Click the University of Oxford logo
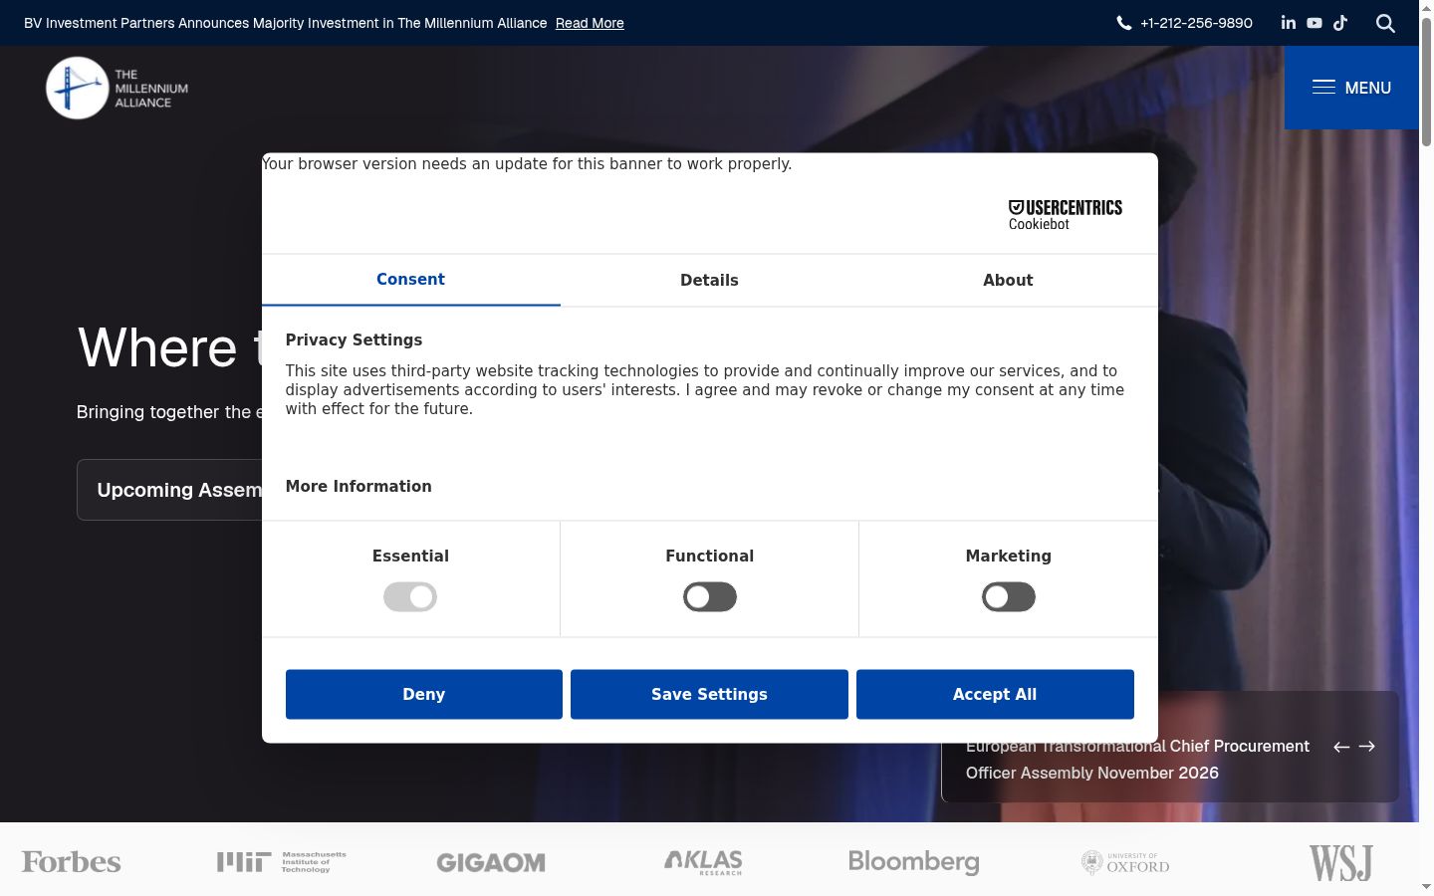The height and width of the screenshot is (896, 1434). (1125, 862)
